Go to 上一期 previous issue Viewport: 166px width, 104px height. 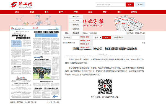tap(27, 102)
